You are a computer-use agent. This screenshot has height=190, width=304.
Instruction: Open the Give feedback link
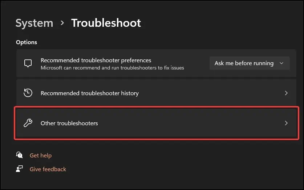pyautogui.click(x=48, y=169)
